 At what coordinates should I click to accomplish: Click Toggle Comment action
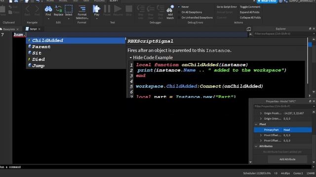pos(250,7)
